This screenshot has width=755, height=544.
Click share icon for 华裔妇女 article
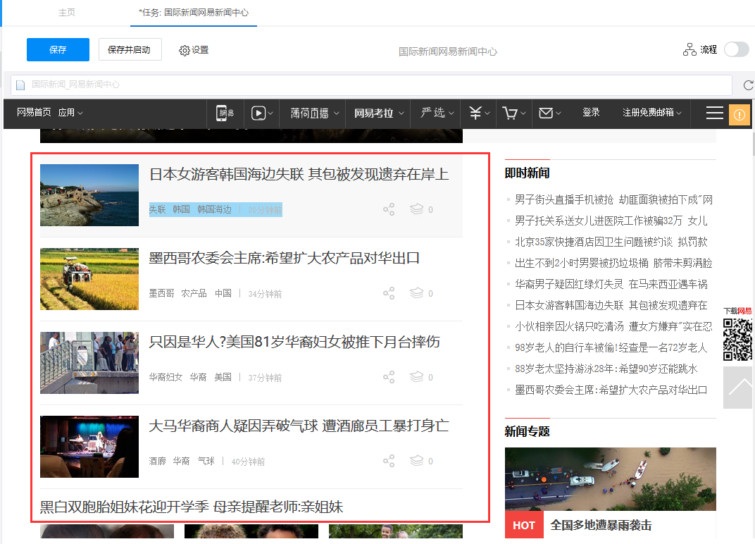(x=389, y=377)
